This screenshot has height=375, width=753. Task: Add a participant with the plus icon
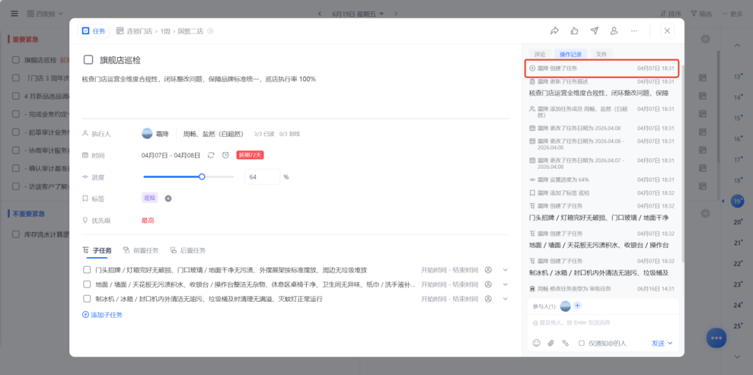[x=577, y=306]
